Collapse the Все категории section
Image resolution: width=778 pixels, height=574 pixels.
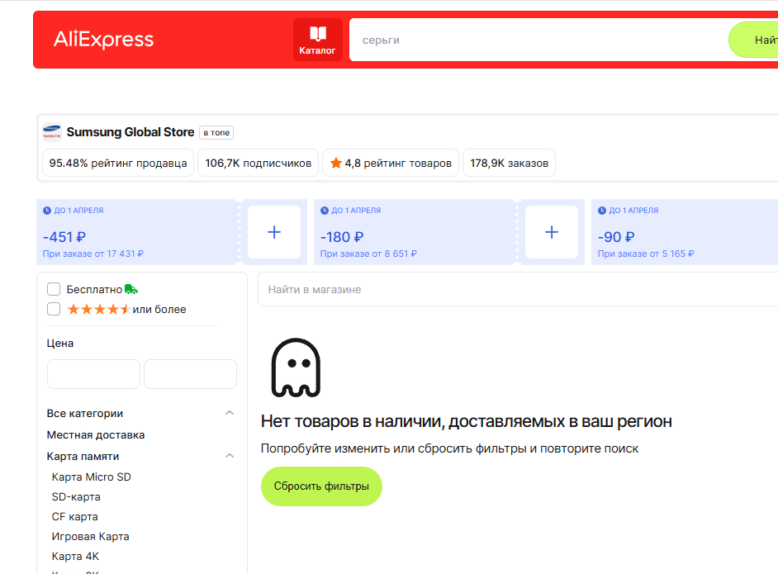click(x=230, y=413)
